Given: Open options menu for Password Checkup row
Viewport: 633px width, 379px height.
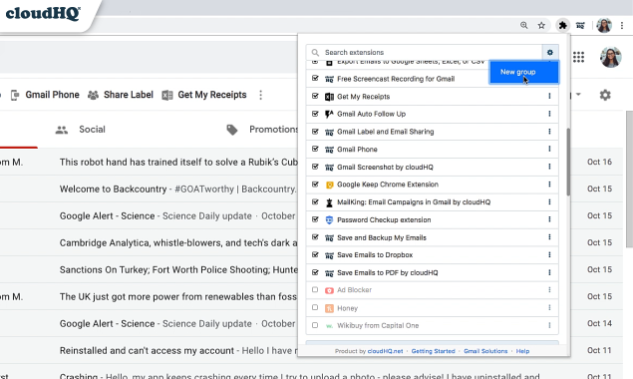Looking at the screenshot, I should (549, 219).
